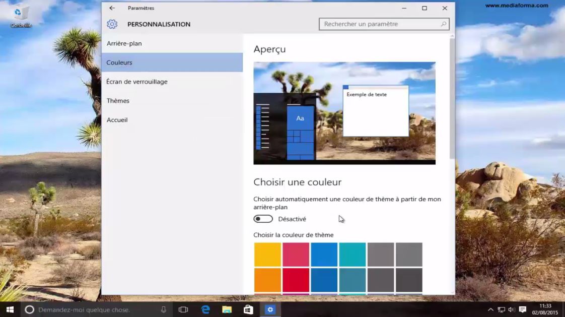Click the back arrow in Paramètres
The height and width of the screenshot is (317, 565).
pyautogui.click(x=111, y=8)
